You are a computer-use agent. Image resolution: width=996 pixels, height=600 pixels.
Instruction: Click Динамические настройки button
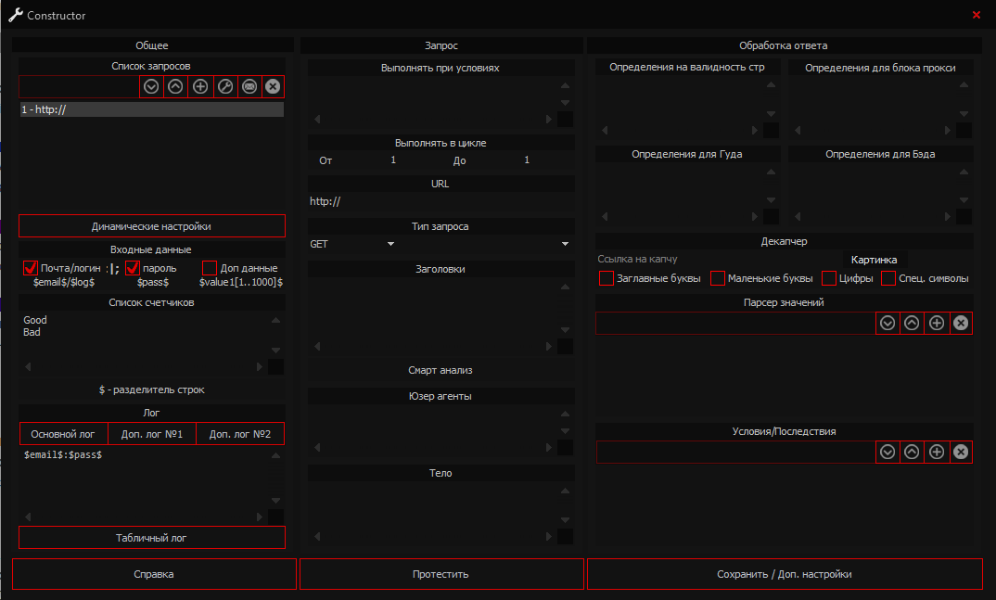point(152,226)
